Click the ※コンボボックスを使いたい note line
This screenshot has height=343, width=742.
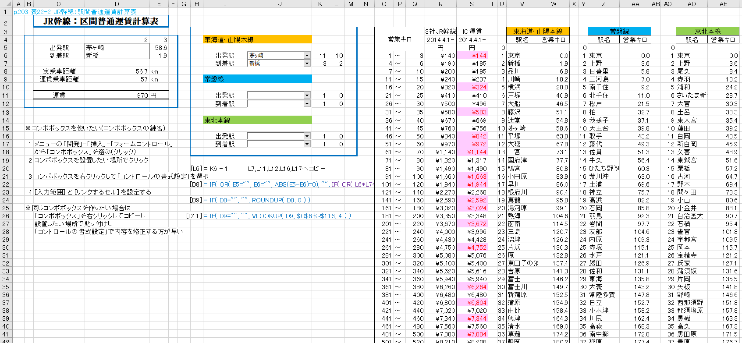click(x=95, y=128)
